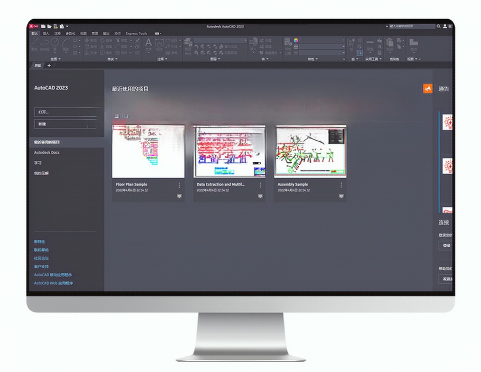Expand the 块 (Block) panel dropdown
The width and height of the screenshot is (481, 372).
(265, 59)
